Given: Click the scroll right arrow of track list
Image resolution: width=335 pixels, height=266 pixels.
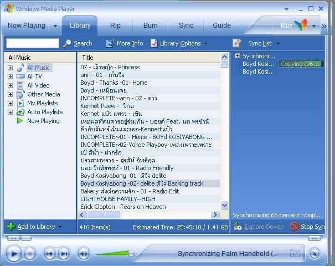Looking at the screenshot, I should [215, 214].
